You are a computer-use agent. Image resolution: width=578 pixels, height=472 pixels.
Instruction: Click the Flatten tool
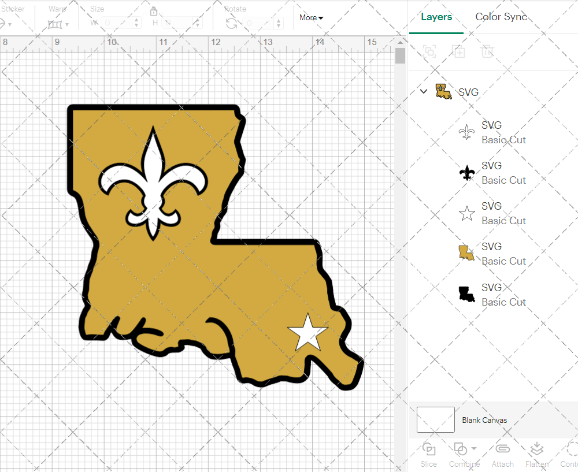pyautogui.click(x=537, y=454)
